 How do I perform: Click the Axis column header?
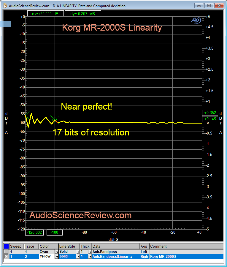145,247
